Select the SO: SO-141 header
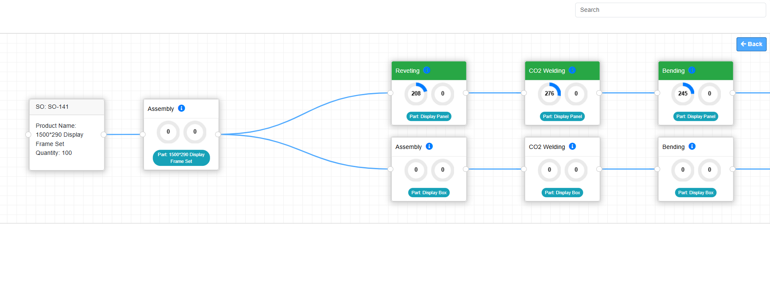Viewport: 770px width, 289px height. (x=67, y=107)
